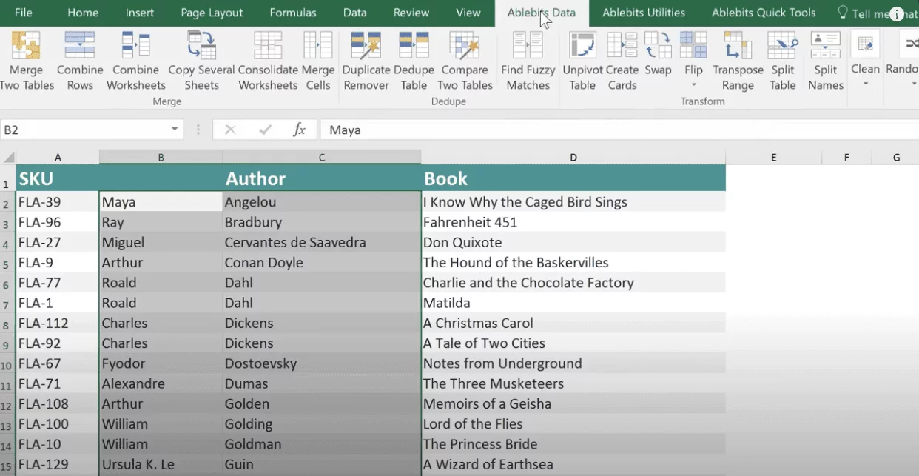
Task: Open the Name Box dropdown arrow
Action: coord(175,130)
